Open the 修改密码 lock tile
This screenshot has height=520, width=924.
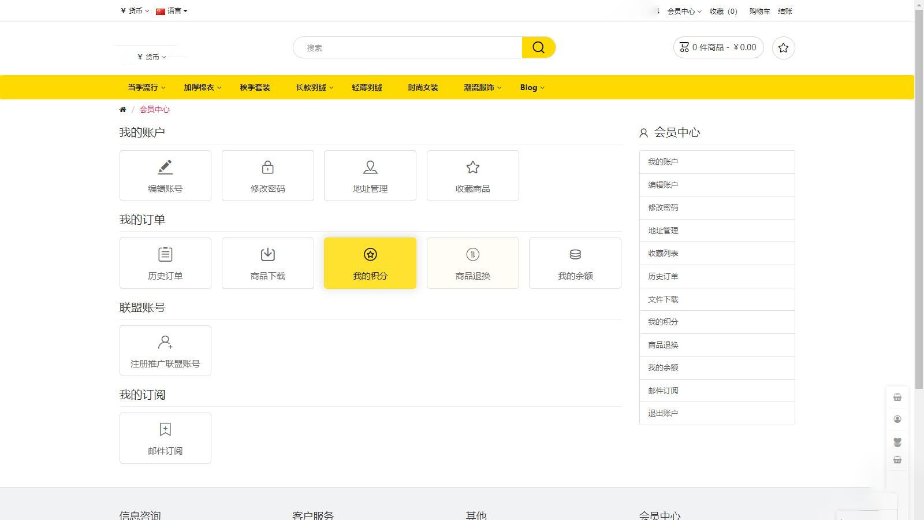pos(267,176)
